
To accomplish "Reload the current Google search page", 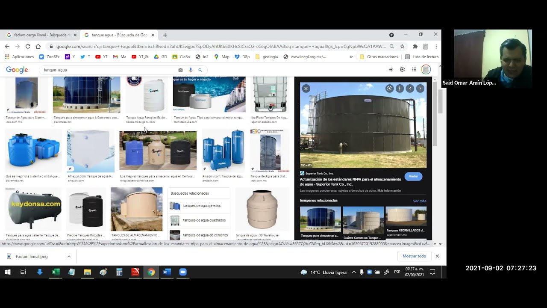I will pos(28,46).
